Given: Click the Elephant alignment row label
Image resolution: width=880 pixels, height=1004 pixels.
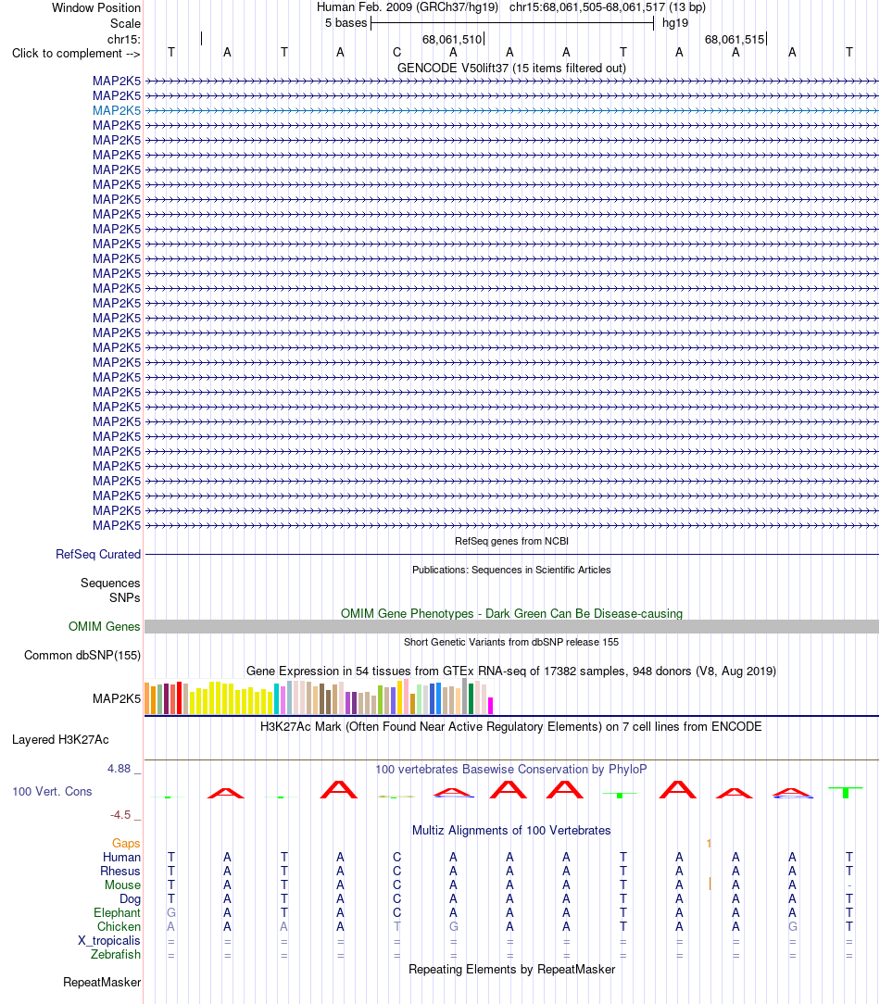Looking at the screenshot, I should (118, 913).
